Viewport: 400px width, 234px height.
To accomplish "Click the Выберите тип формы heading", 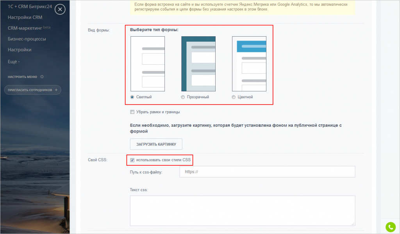I will pyautogui.click(x=154, y=30).
